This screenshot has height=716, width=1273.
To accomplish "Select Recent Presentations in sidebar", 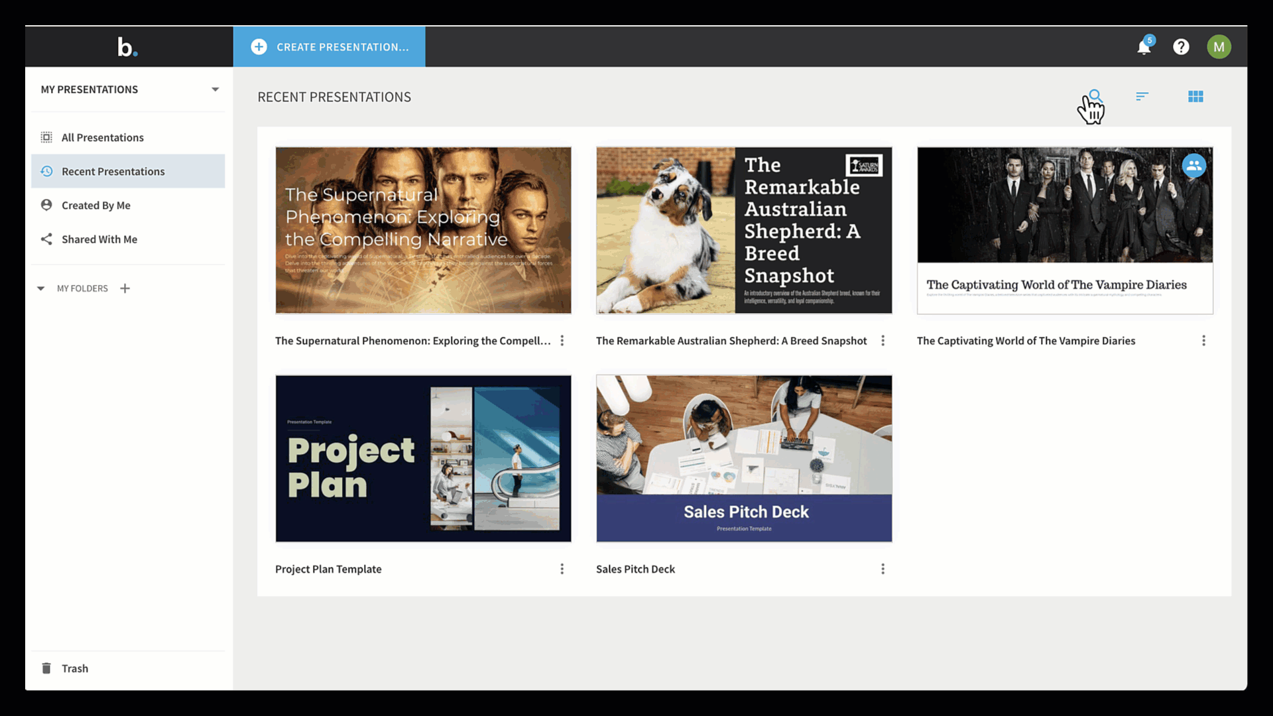I will [x=128, y=171].
